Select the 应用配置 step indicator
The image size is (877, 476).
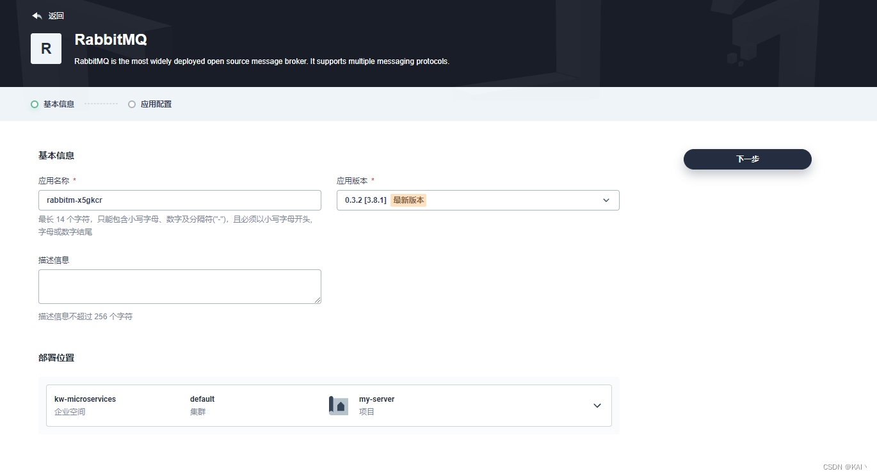click(x=150, y=104)
